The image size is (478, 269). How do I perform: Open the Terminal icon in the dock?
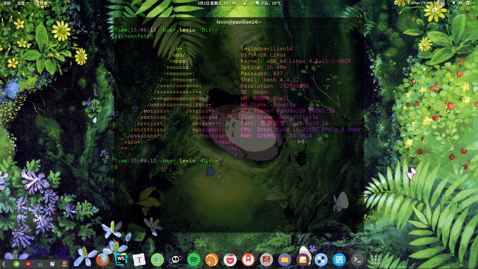(x=357, y=260)
